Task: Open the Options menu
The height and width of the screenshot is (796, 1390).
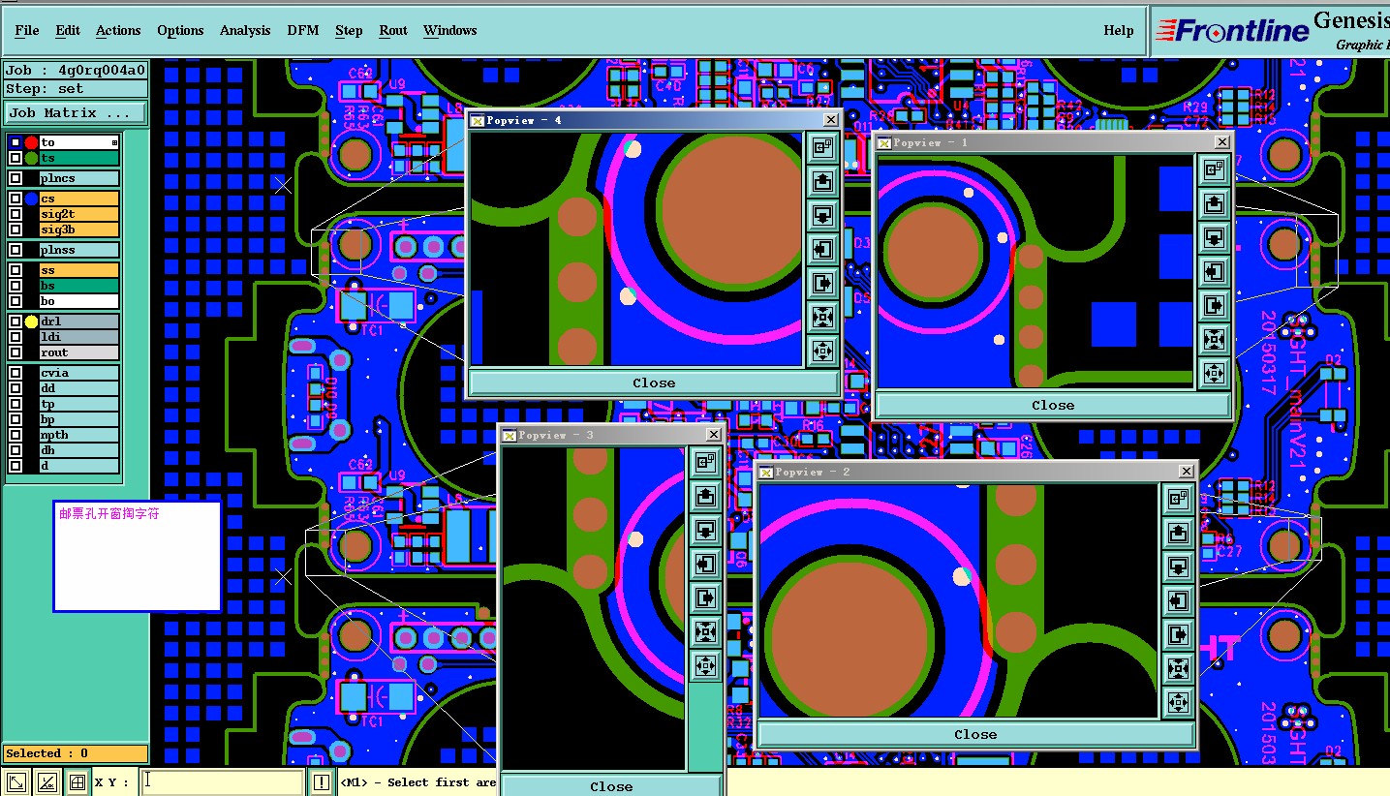Action: pos(180,30)
